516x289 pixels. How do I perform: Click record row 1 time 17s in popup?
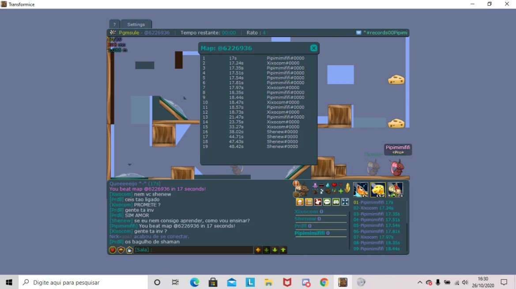(x=233, y=58)
